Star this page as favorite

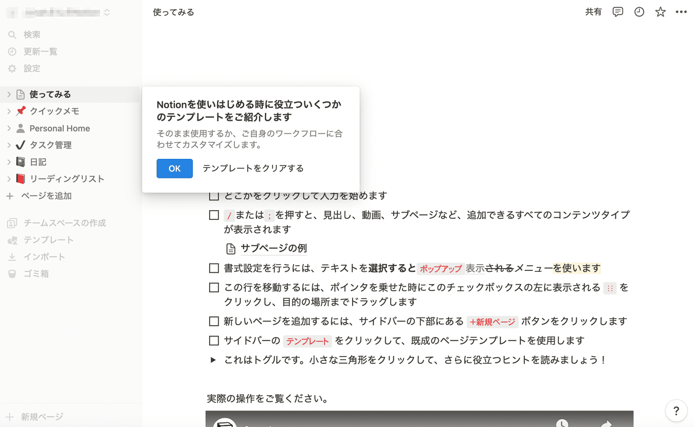661,12
